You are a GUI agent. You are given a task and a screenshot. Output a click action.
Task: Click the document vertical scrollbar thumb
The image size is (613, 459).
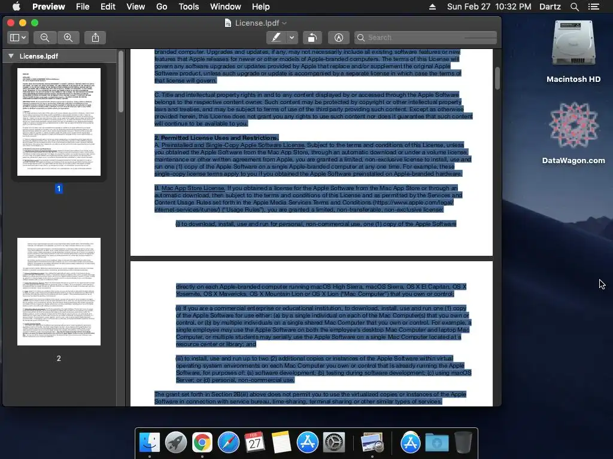pyautogui.click(x=497, y=78)
